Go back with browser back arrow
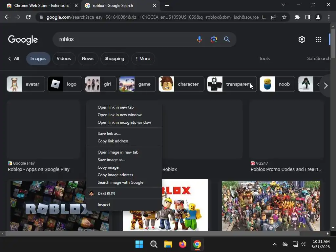The width and height of the screenshot is (336, 252). pos(7,17)
